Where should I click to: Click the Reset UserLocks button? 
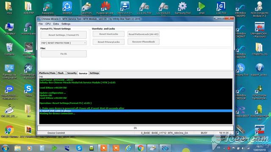pos(108,34)
